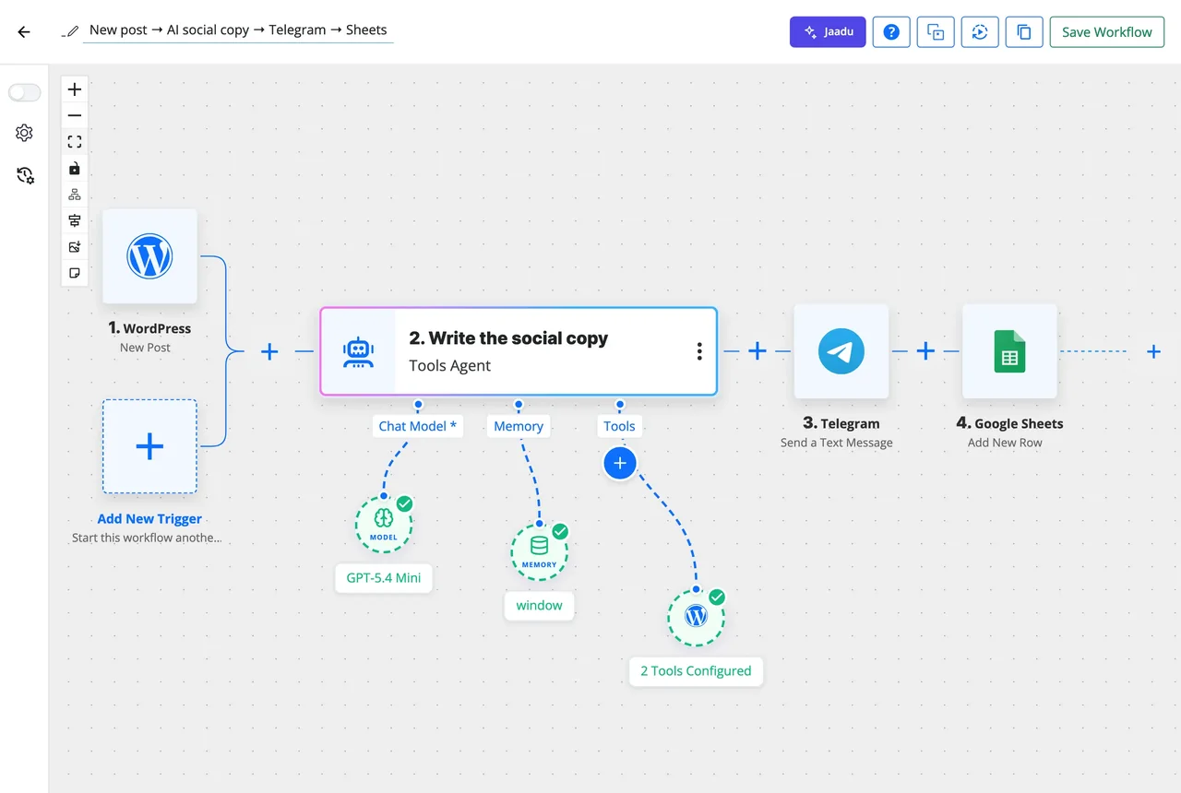Toggle the canvas lock icon
The height and width of the screenshot is (793, 1181).
click(x=75, y=168)
